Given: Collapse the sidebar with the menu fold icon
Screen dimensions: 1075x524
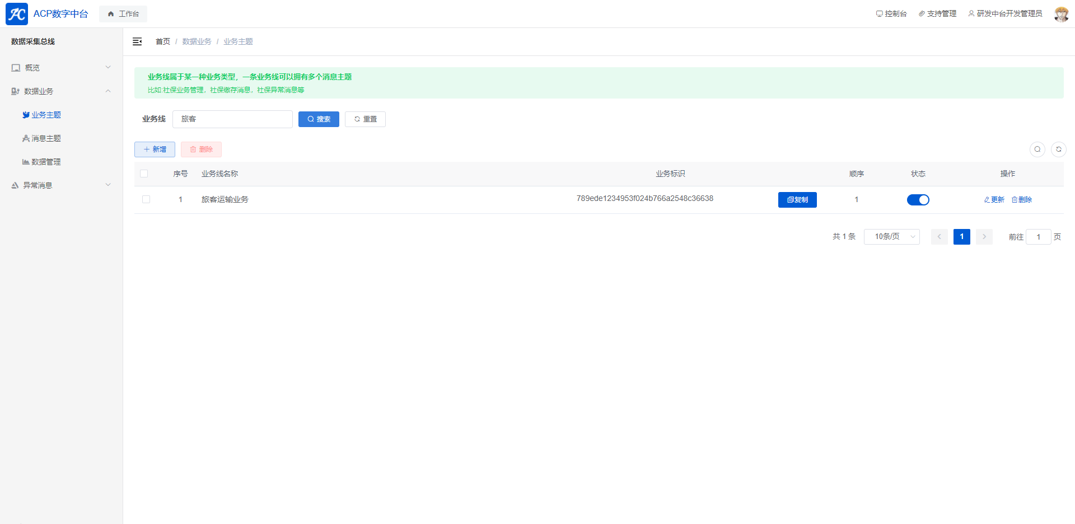Looking at the screenshot, I should tap(137, 41).
